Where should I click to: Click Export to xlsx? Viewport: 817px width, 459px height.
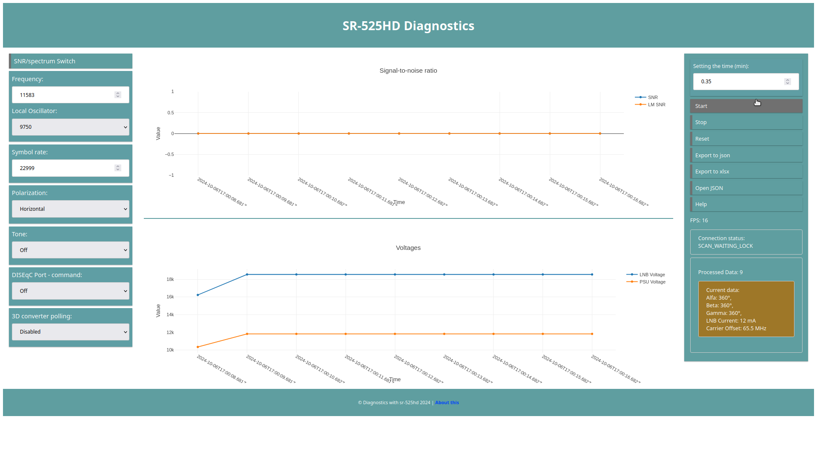coord(746,172)
